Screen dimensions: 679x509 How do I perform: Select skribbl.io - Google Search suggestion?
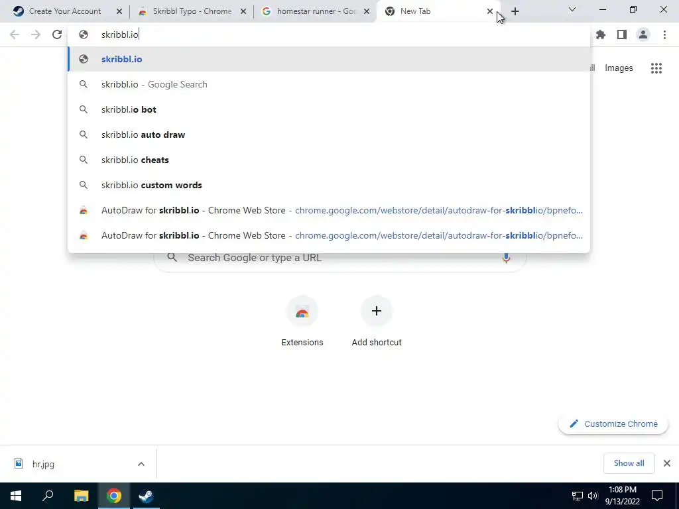click(329, 84)
